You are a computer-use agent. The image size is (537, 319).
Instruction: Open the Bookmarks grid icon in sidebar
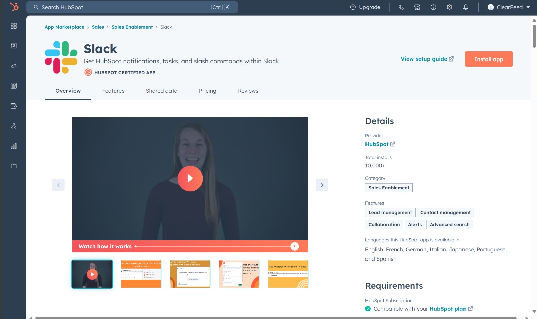(x=14, y=26)
